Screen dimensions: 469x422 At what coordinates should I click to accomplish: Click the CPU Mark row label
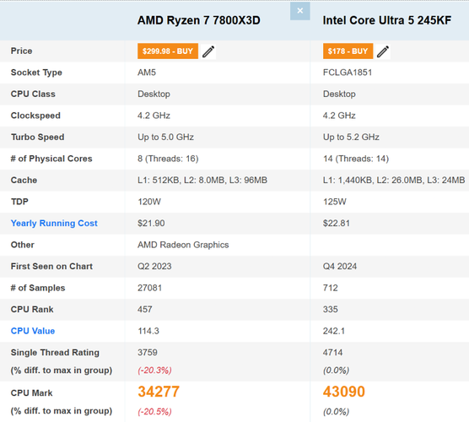32,393
